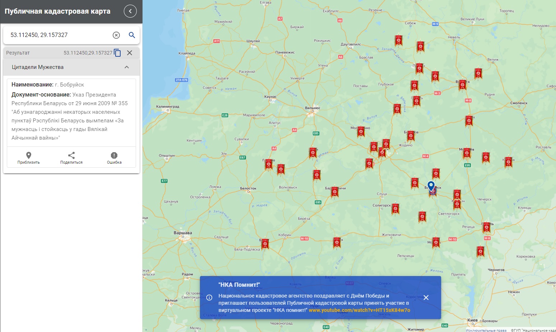Select the flag marker covering the Гомель label
Viewport: 556px width, 332px height.
pos(486,227)
